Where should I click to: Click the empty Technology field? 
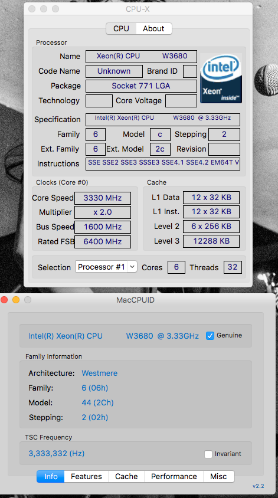pos(99,101)
